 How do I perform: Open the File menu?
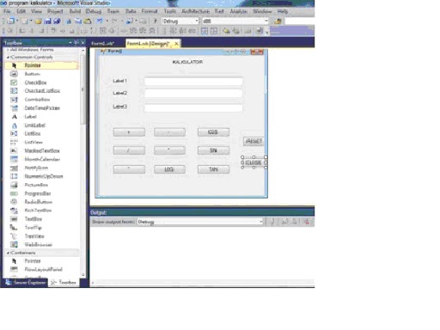coord(7,11)
